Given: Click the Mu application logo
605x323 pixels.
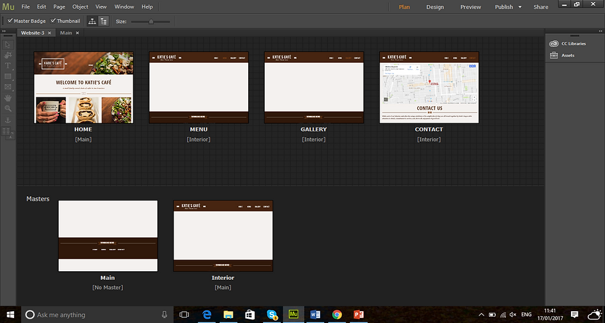Looking at the screenshot, I should tap(8, 7).
